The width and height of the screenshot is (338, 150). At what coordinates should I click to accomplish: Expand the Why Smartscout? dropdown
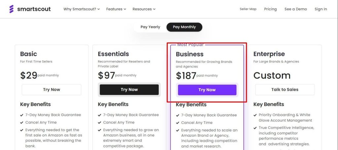click(82, 9)
